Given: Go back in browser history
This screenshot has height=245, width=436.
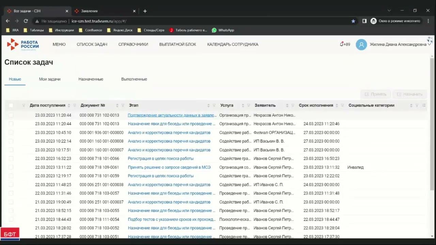Looking at the screenshot, I should 8,21.
